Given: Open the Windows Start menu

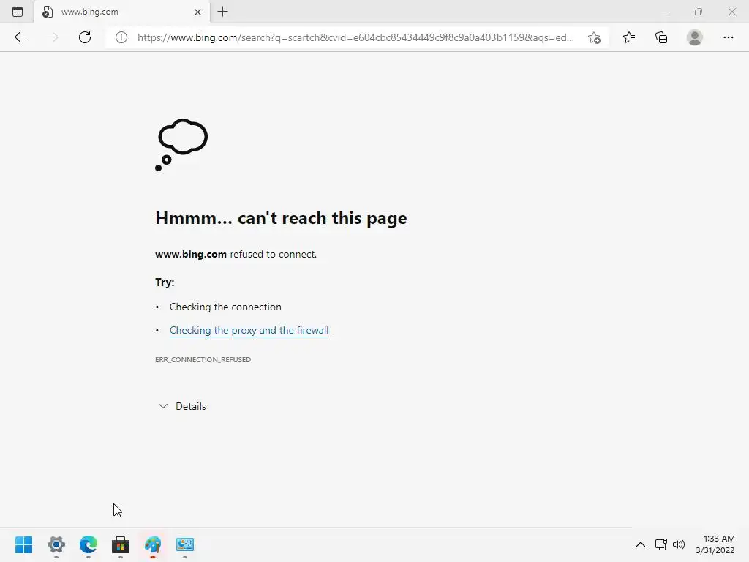Looking at the screenshot, I should tap(24, 544).
